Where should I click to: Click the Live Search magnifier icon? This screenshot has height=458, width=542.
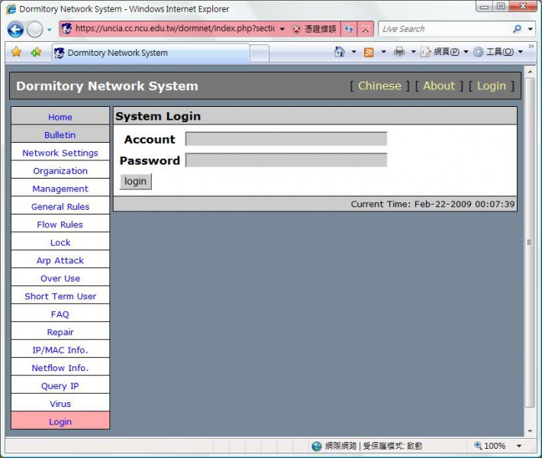(517, 29)
